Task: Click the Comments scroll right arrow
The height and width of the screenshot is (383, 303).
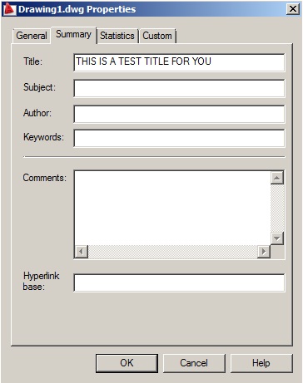Action: [264, 252]
